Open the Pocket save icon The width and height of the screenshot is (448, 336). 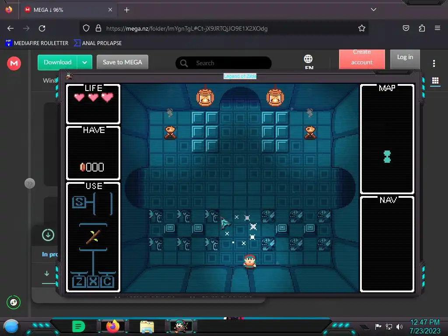406,28
